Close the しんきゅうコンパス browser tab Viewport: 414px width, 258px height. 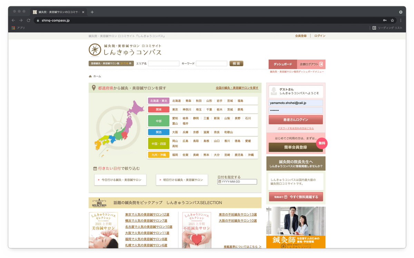point(83,12)
